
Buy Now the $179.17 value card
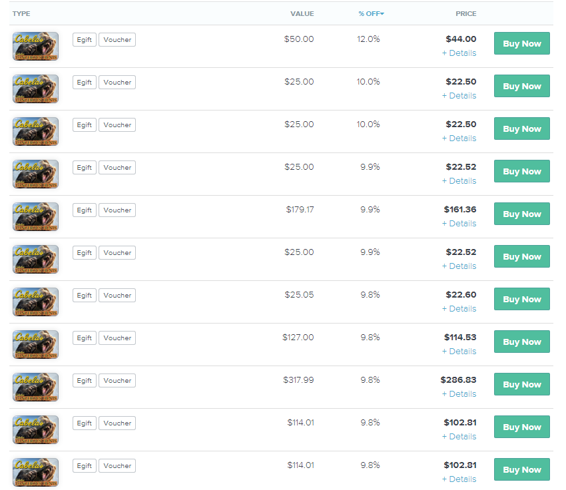click(521, 214)
